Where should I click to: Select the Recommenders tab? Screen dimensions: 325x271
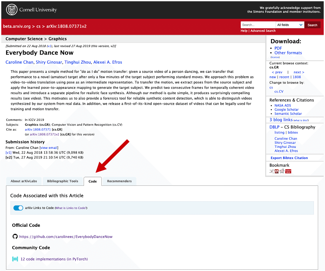(119, 181)
